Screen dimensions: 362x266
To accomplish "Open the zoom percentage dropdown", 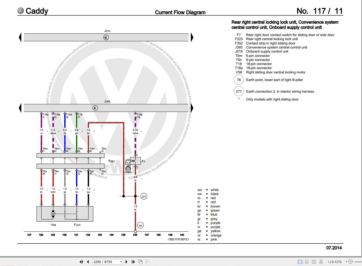I will coord(346,262).
